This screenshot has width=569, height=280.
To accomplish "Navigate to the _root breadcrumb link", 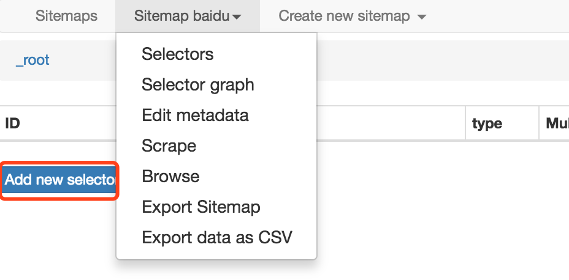I will [x=32, y=60].
